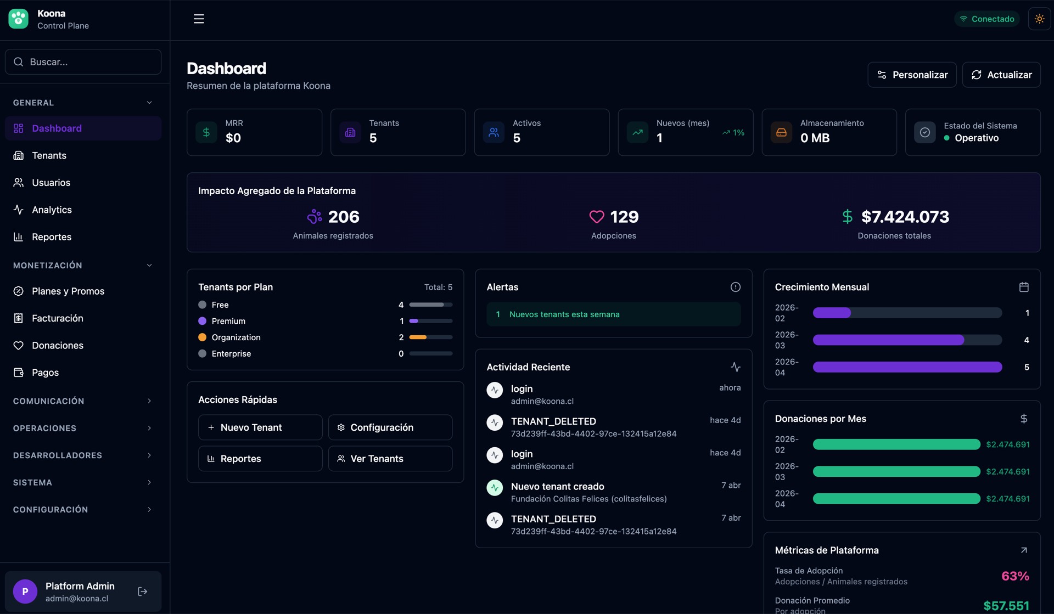Go to Planes y Promos page
1054x614 pixels.
(68, 291)
